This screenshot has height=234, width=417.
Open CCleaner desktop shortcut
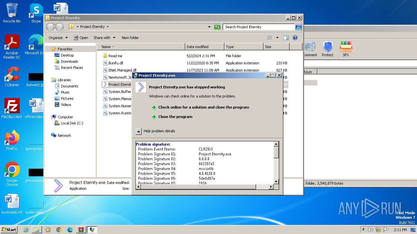coord(12,77)
